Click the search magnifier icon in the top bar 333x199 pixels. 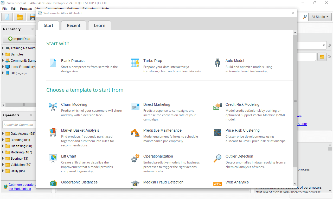tap(305, 17)
